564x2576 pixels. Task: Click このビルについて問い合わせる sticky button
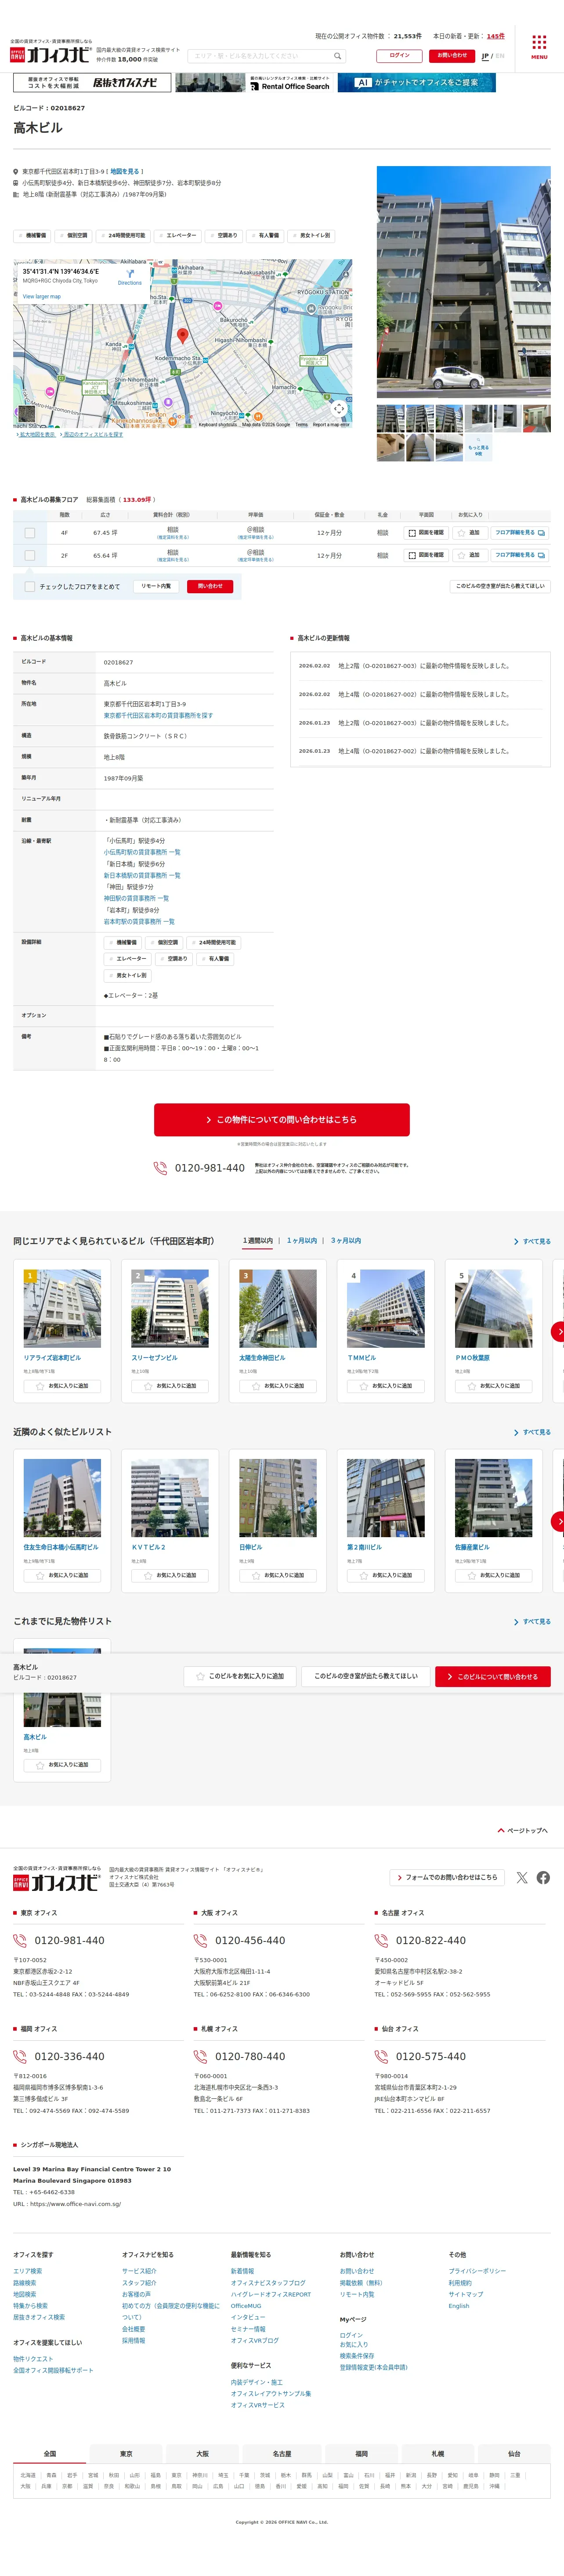(x=493, y=1676)
